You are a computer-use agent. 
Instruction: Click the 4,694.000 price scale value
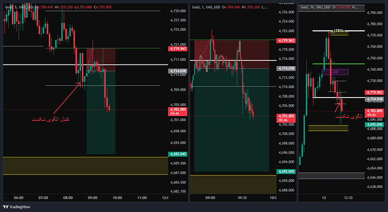pos(287,162)
